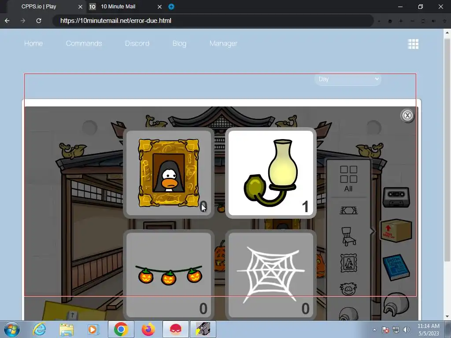The image size is (451, 338).
Task: Open Firefox from taskbar
Action: click(x=148, y=329)
